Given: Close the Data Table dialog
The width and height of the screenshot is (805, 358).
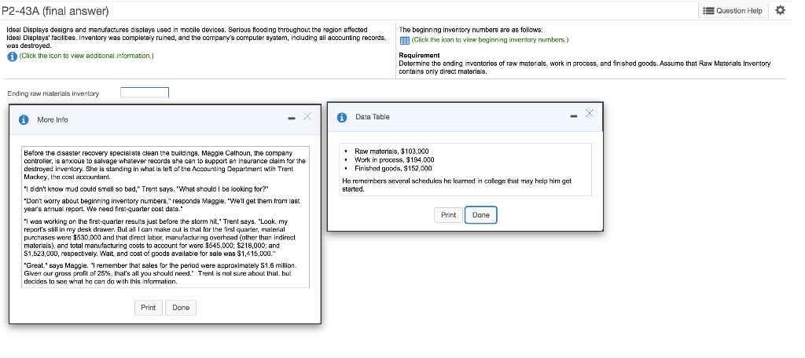Looking at the screenshot, I should click(590, 113).
